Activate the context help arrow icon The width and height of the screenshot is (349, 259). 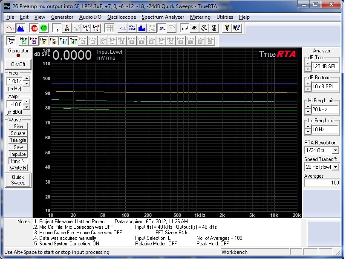pos(237,28)
